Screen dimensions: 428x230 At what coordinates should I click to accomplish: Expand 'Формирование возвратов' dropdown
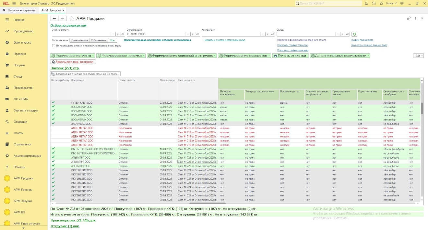(244, 56)
